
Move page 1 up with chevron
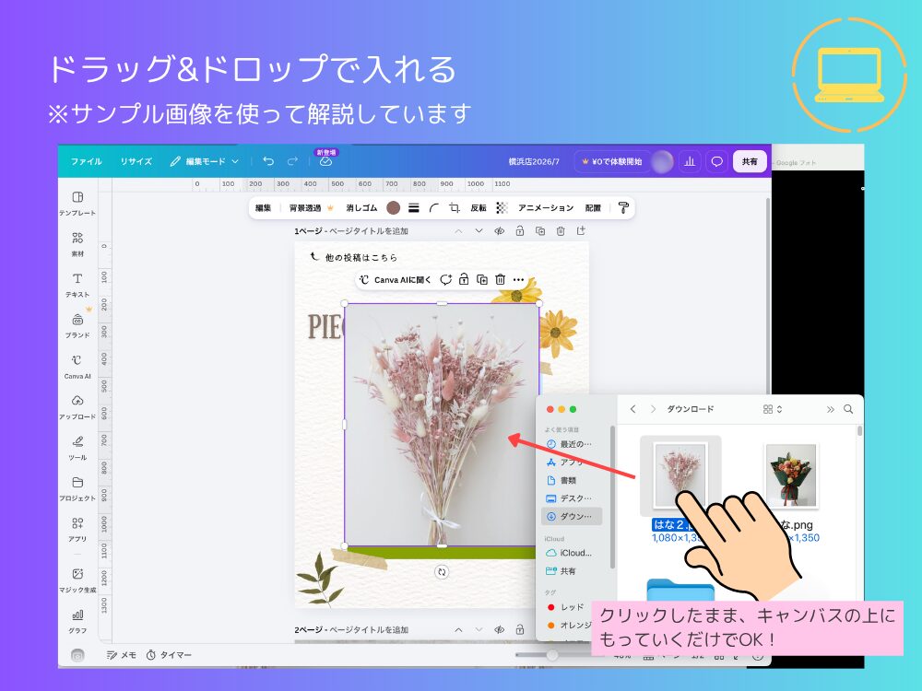tap(458, 231)
